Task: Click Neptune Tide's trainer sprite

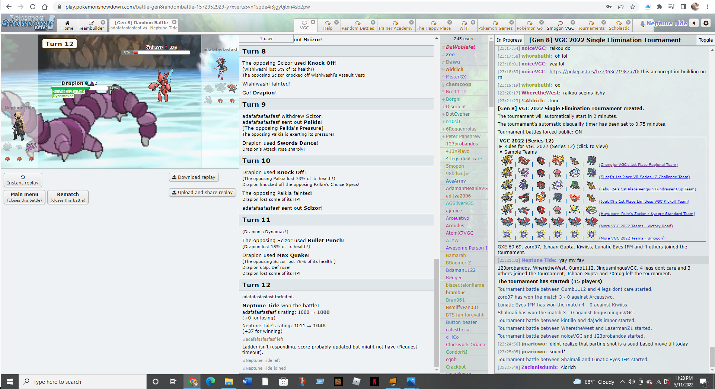Action: (x=18, y=126)
